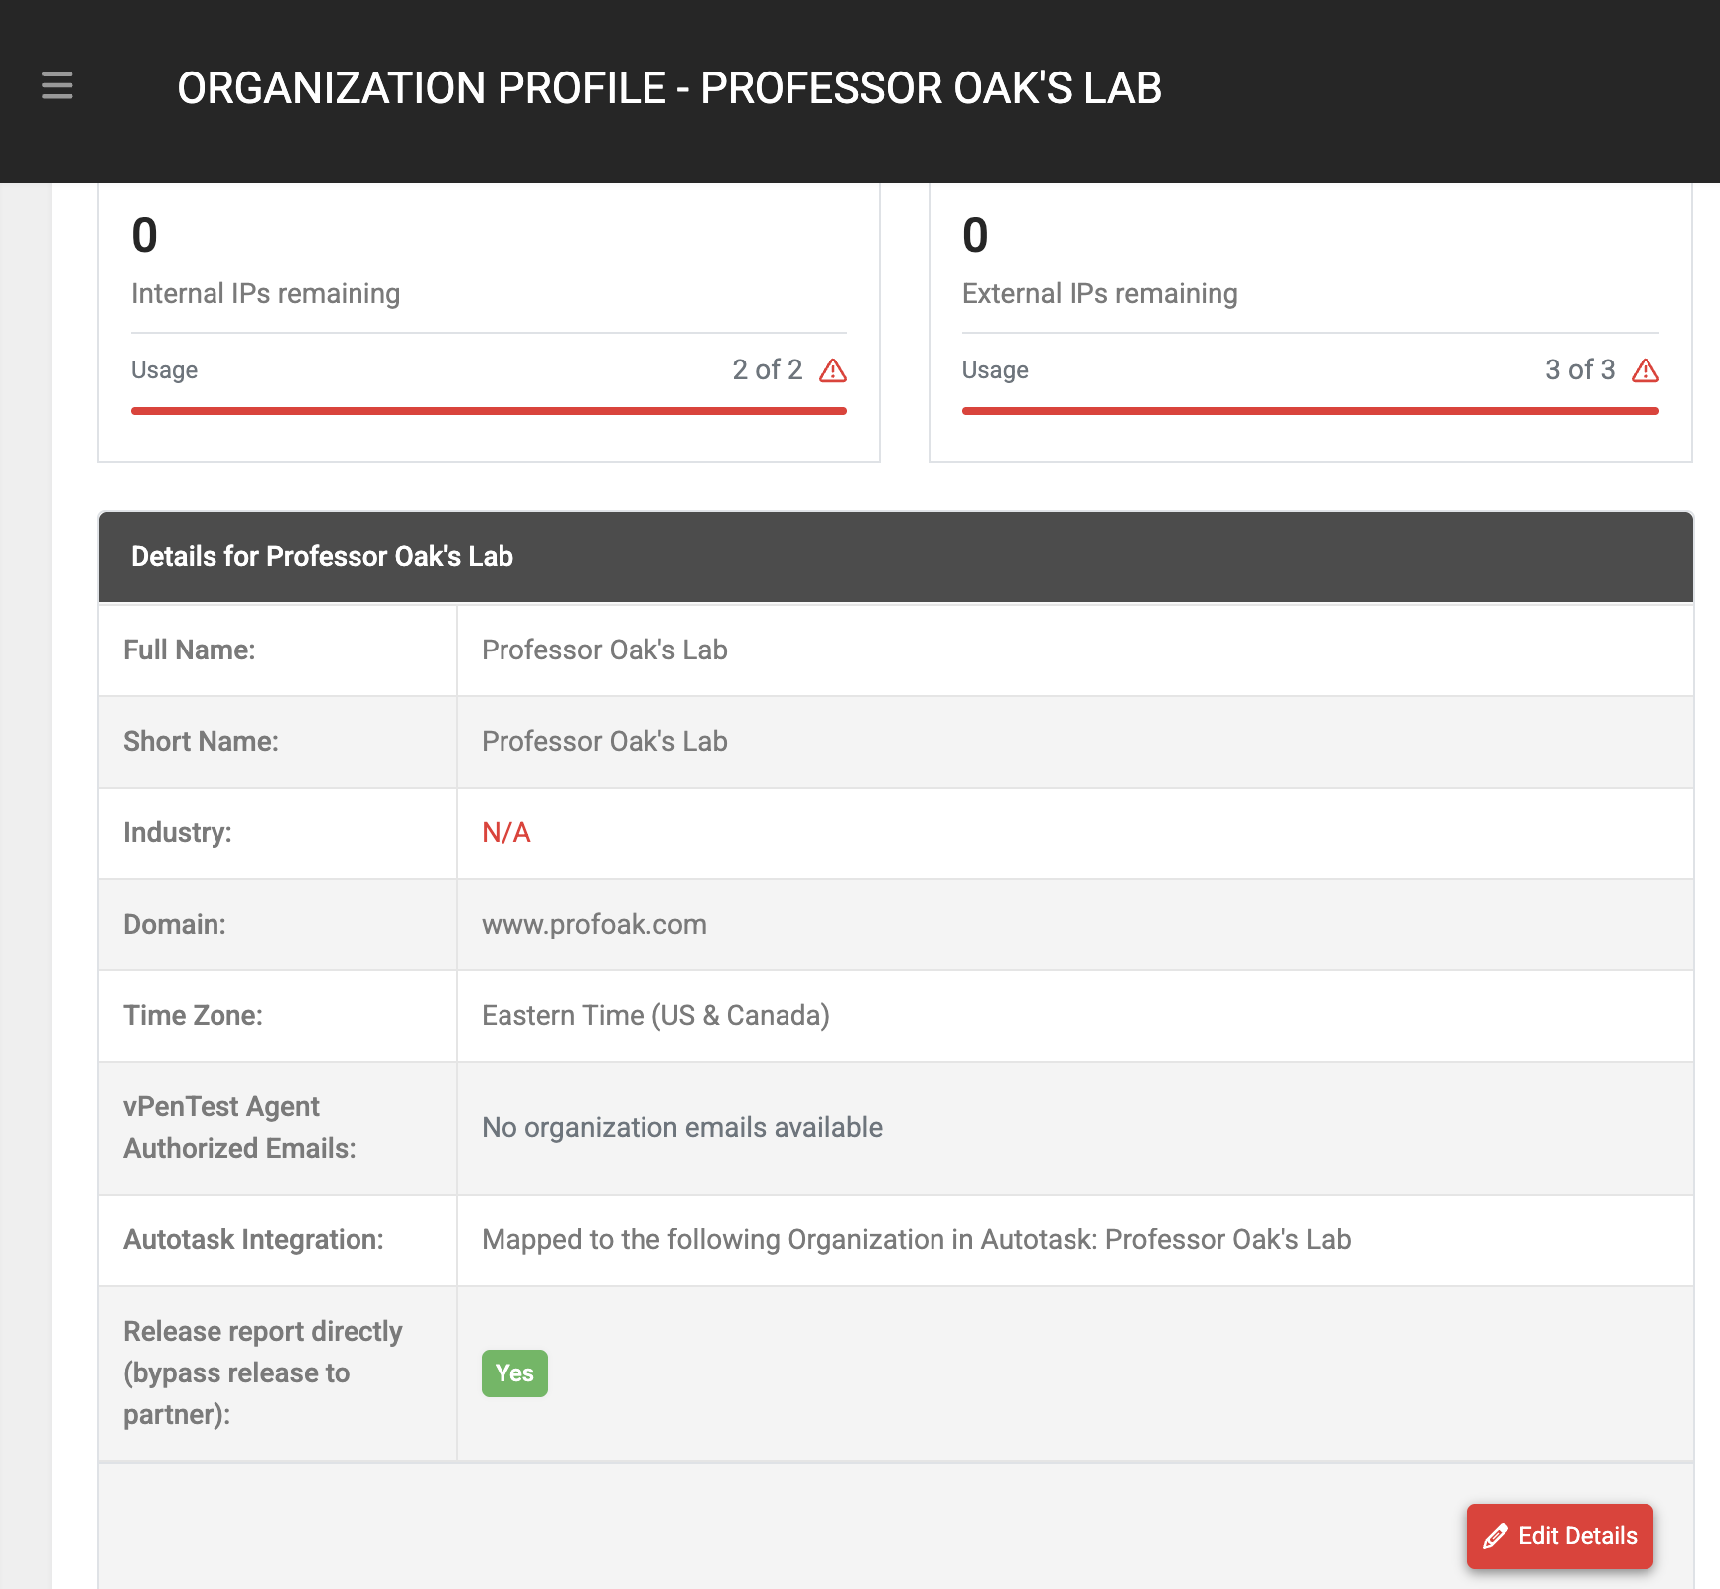Click No organization emails available text
Viewport: 1720px width, 1589px height.
(x=682, y=1128)
